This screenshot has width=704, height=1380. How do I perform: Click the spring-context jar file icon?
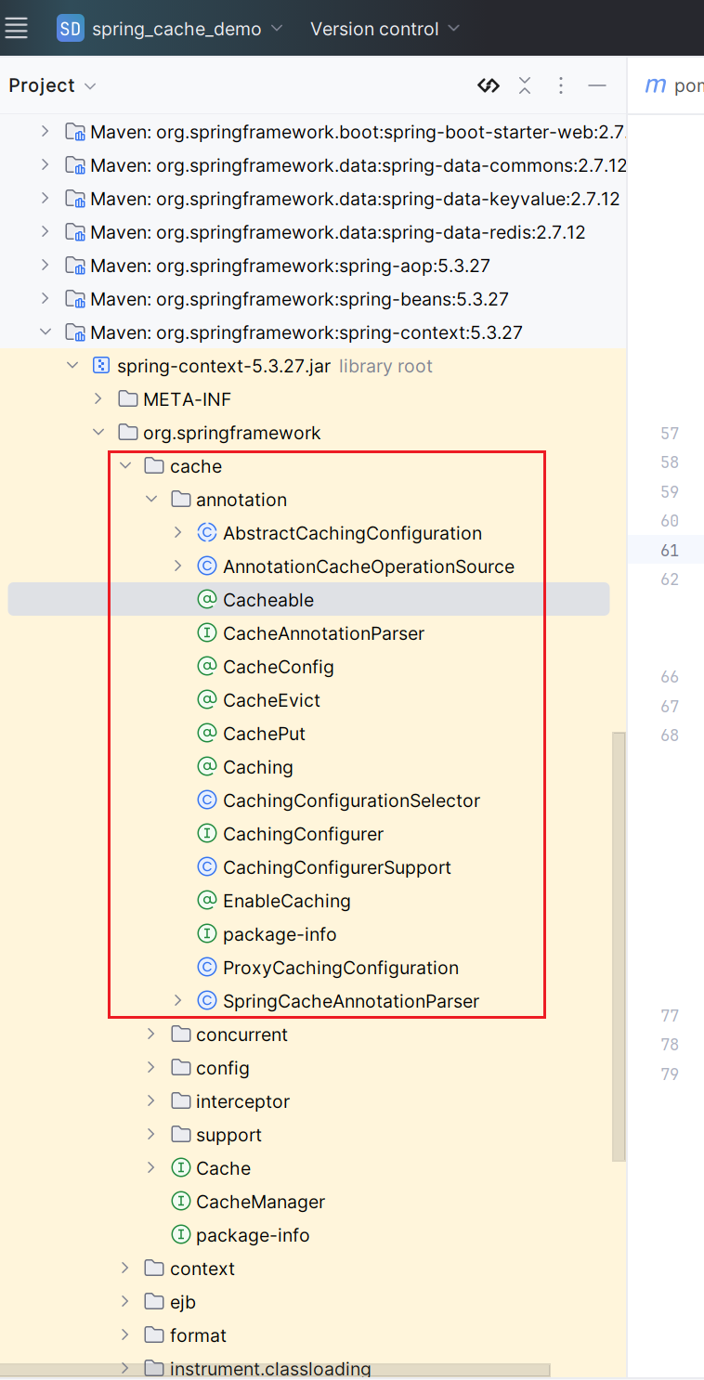click(x=101, y=366)
